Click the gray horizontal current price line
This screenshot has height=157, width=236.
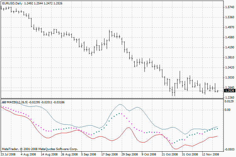point(94,91)
